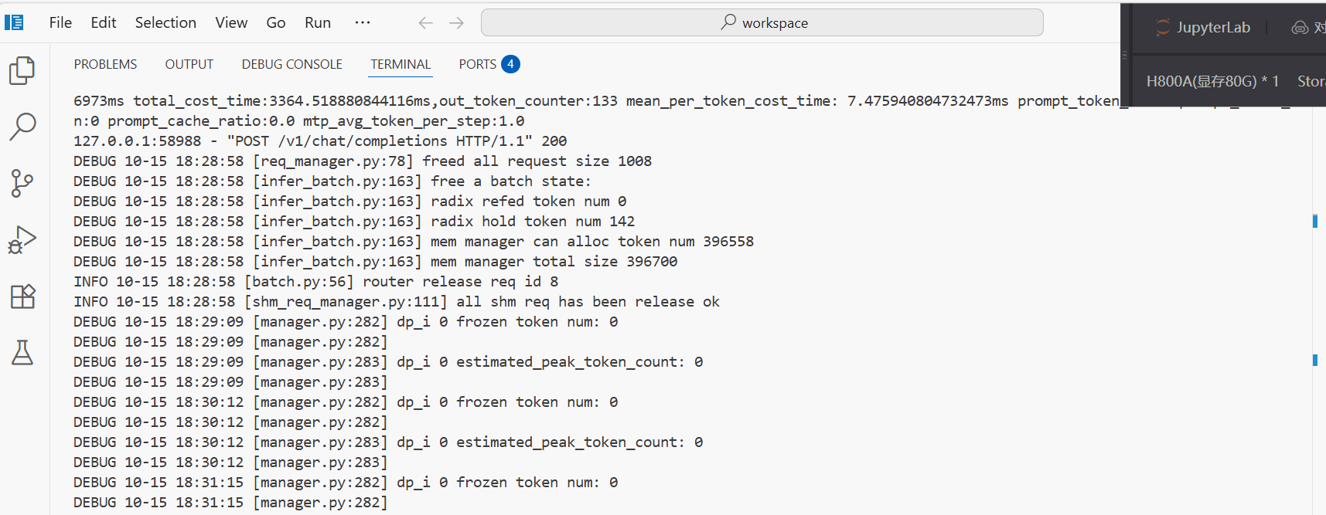Navigate back with the left arrow
1326x515 pixels.
[425, 23]
